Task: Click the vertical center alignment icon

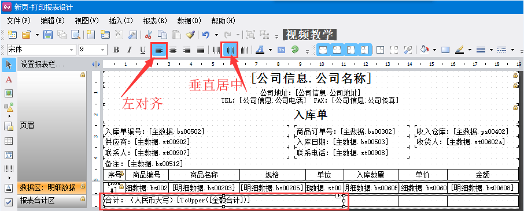Action: click(x=230, y=50)
